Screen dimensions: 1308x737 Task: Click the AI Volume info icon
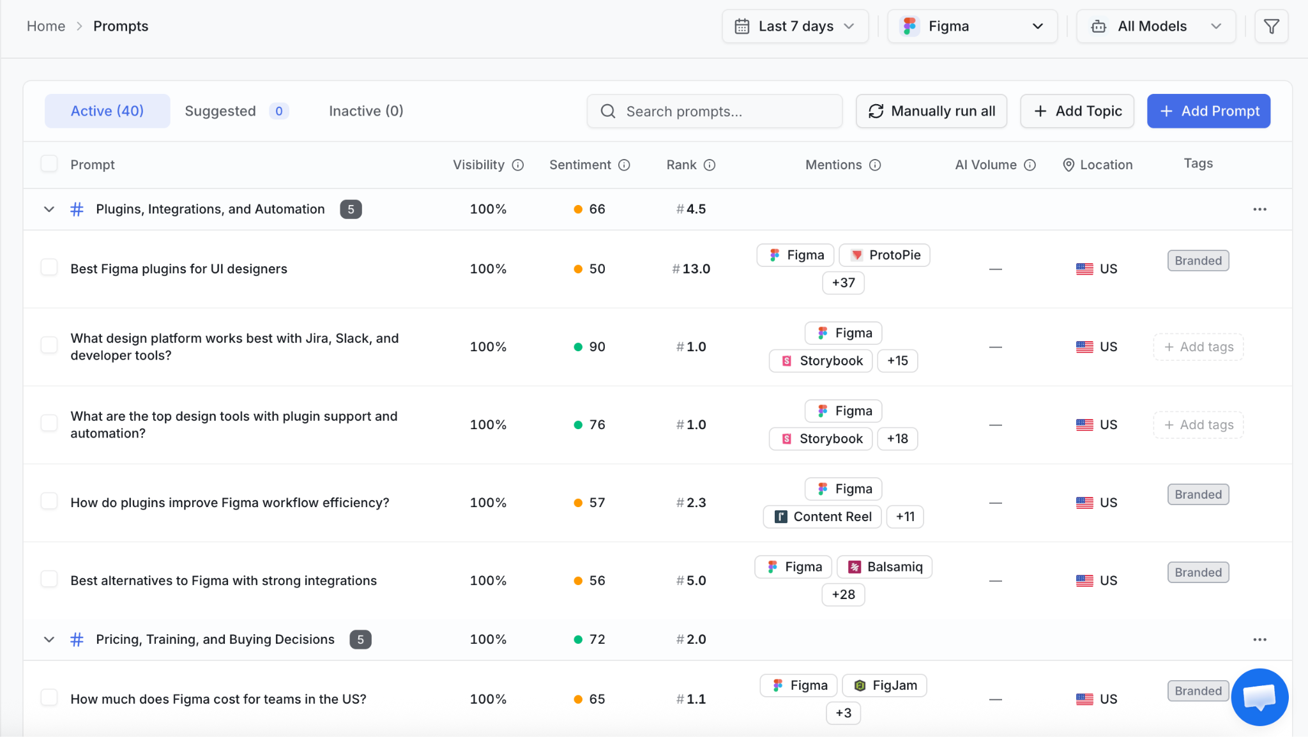coord(1030,165)
